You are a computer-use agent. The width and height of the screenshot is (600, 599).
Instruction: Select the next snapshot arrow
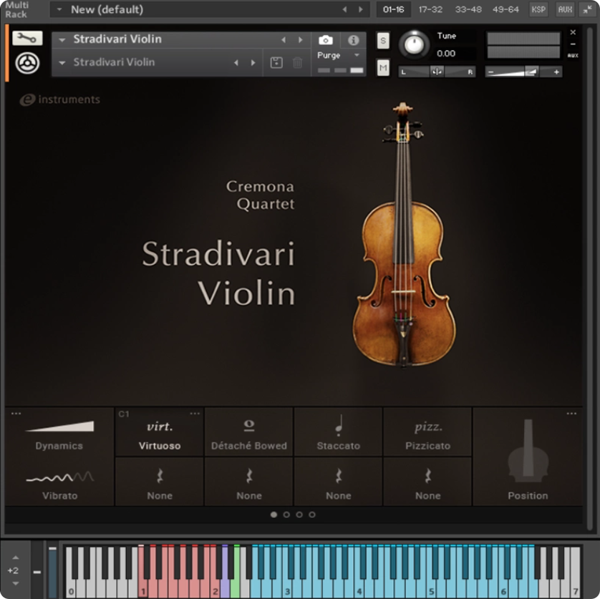click(253, 62)
